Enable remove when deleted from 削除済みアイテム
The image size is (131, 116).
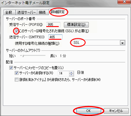click(x=16, y=80)
